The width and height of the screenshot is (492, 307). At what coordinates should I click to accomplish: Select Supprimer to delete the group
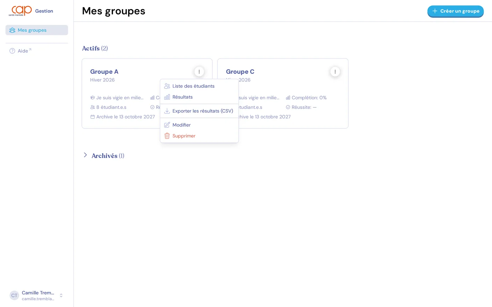[199, 136]
